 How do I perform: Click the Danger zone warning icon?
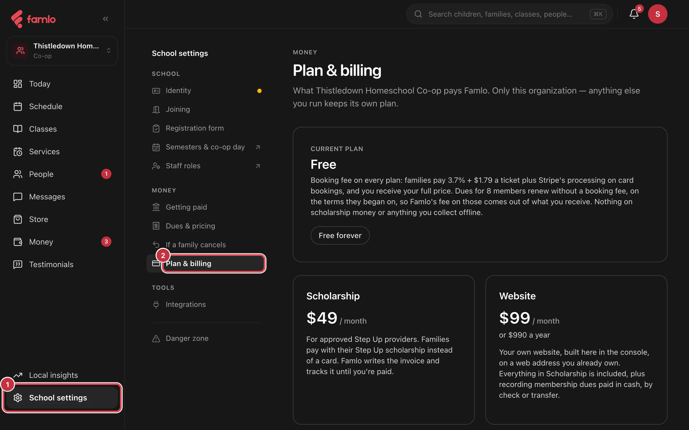[156, 338]
